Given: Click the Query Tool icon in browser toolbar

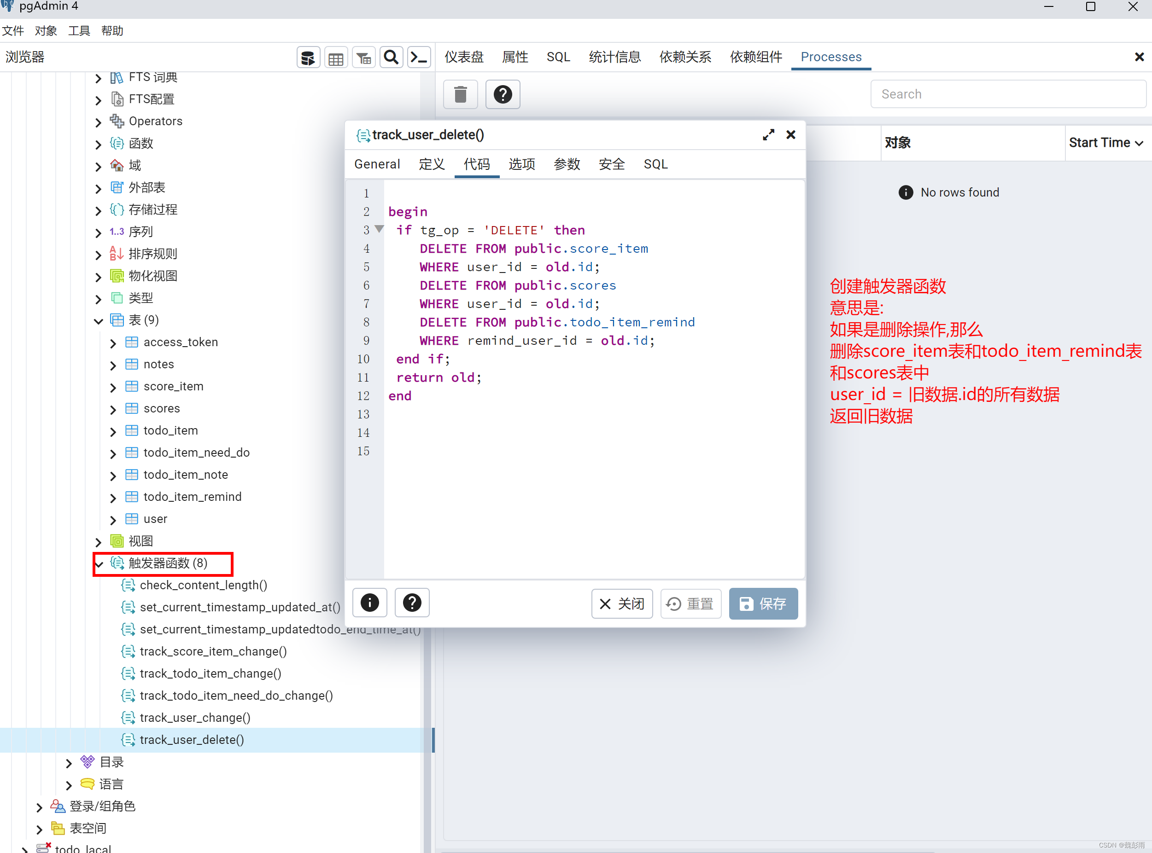Looking at the screenshot, I should pyautogui.click(x=308, y=58).
